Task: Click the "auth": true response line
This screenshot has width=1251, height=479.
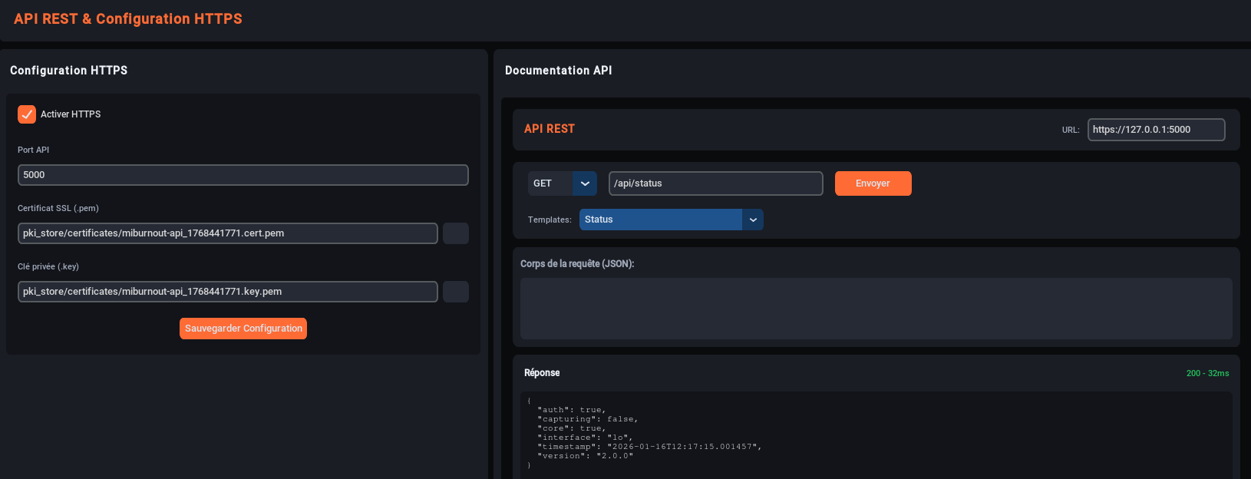Action: (572, 410)
